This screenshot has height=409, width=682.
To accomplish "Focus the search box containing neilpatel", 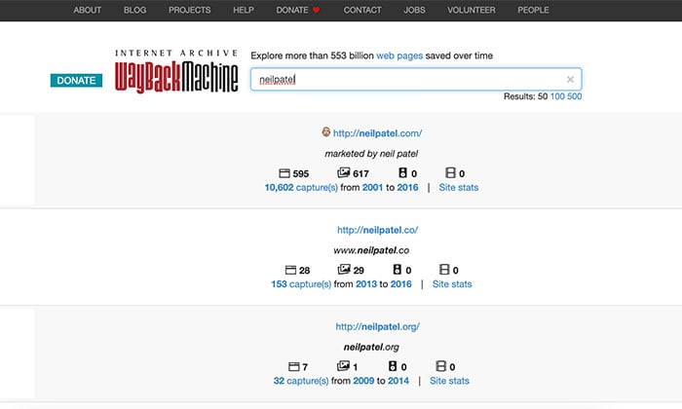I will tap(416, 79).
